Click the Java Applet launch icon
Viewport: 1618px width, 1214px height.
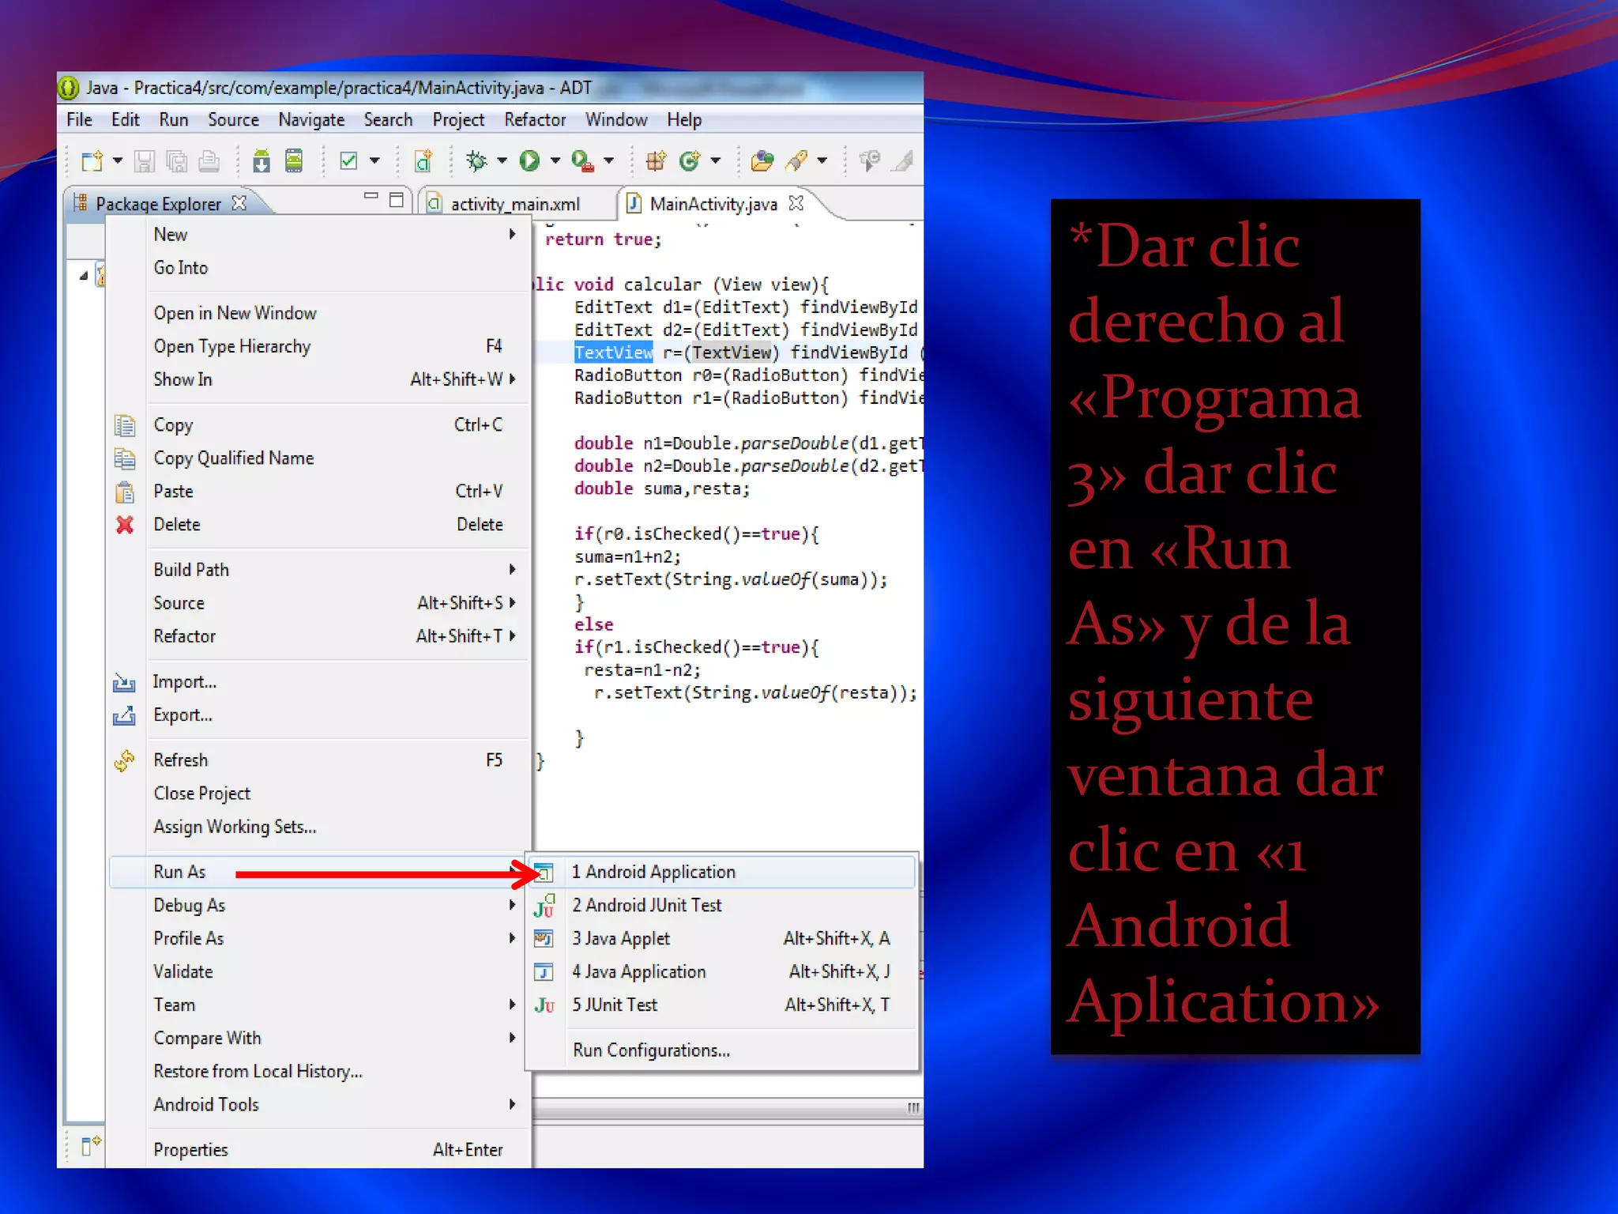click(x=544, y=939)
